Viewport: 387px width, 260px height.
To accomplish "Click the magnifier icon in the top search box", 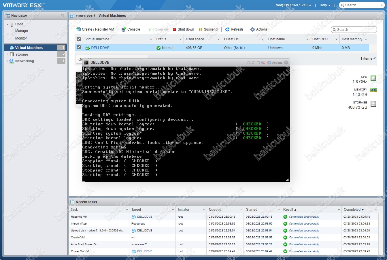I will pos(342,5).
